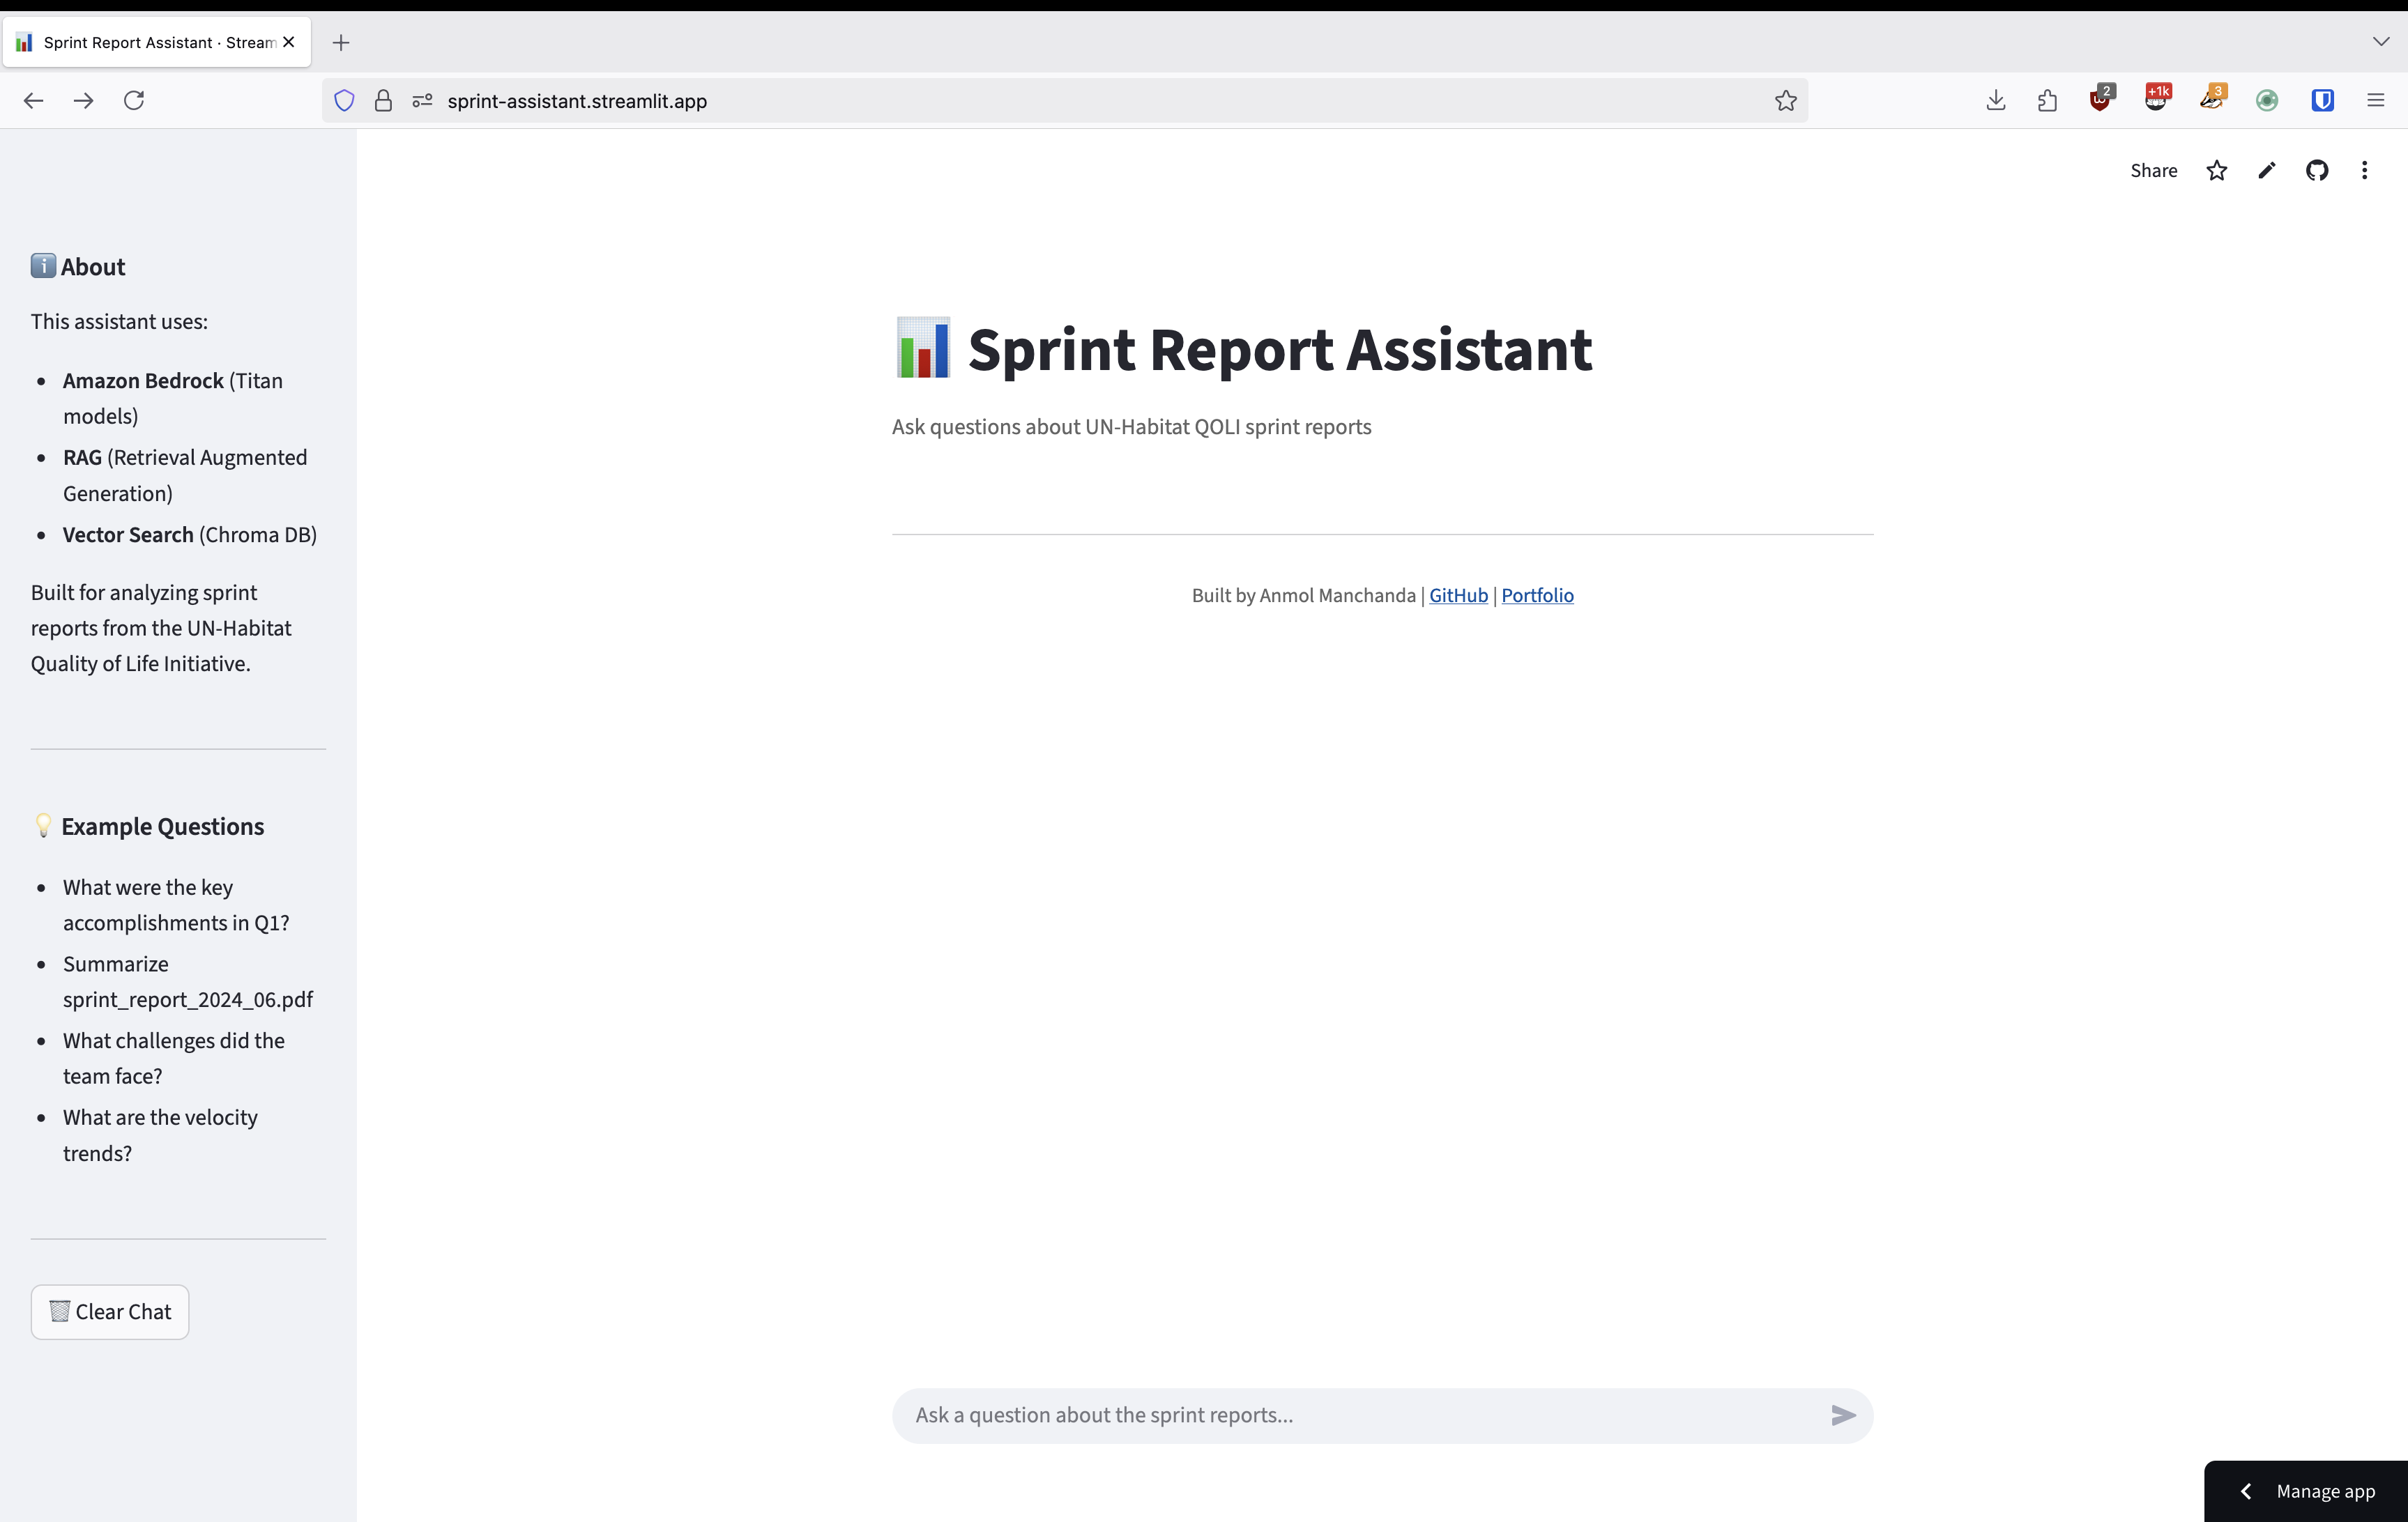2408x1522 pixels.
Task: Open the GitHub repository via toolbar icon
Action: click(2318, 170)
